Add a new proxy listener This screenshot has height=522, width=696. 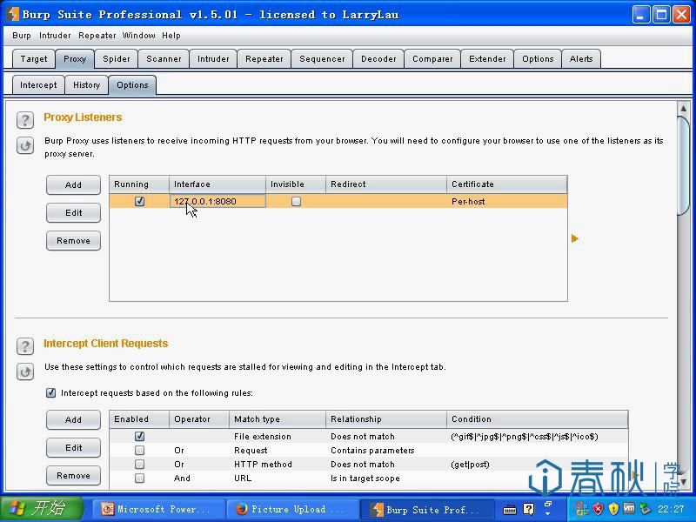73,184
